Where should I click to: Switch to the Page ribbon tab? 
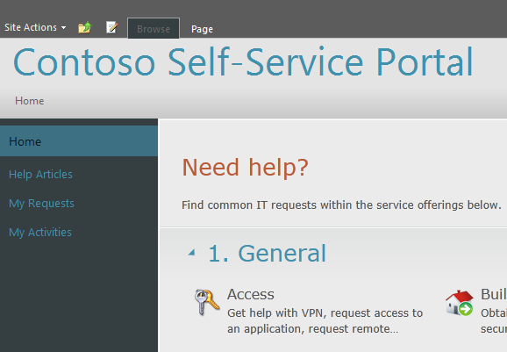click(202, 29)
